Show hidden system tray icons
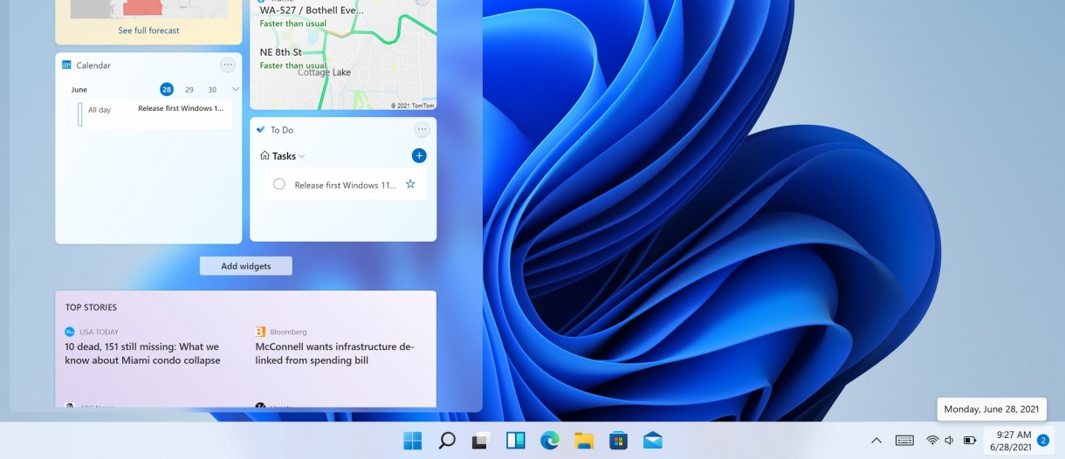Viewport: 1065px width, 459px height. point(876,441)
